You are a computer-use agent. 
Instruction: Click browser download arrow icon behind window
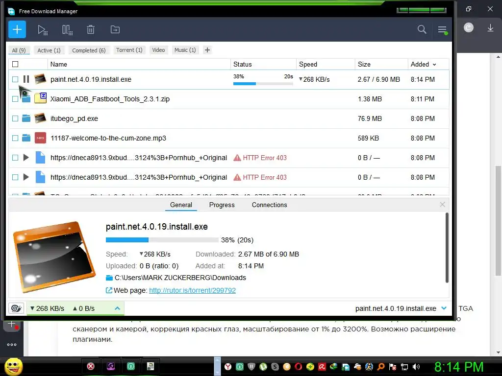[490, 28]
